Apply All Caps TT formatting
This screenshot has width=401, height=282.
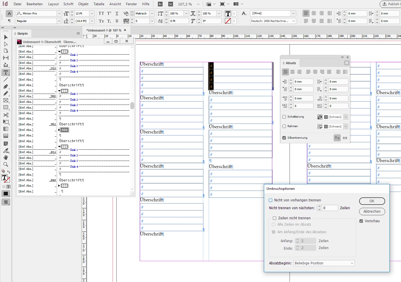pos(101,14)
